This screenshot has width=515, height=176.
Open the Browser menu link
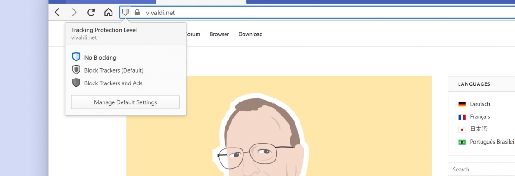(x=220, y=34)
